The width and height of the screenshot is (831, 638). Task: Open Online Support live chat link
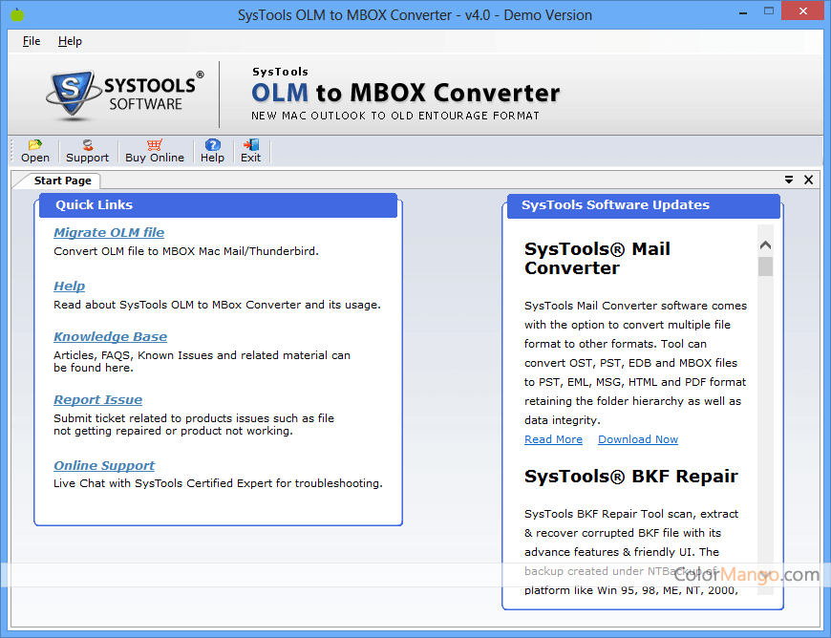coord(103,465)
